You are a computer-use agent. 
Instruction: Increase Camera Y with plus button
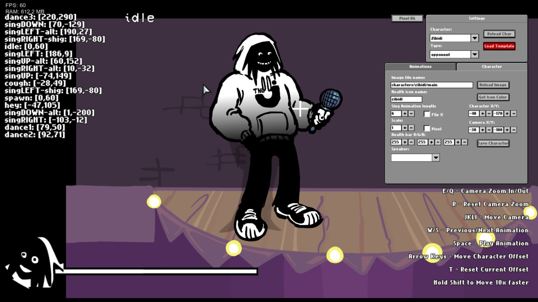507,130
